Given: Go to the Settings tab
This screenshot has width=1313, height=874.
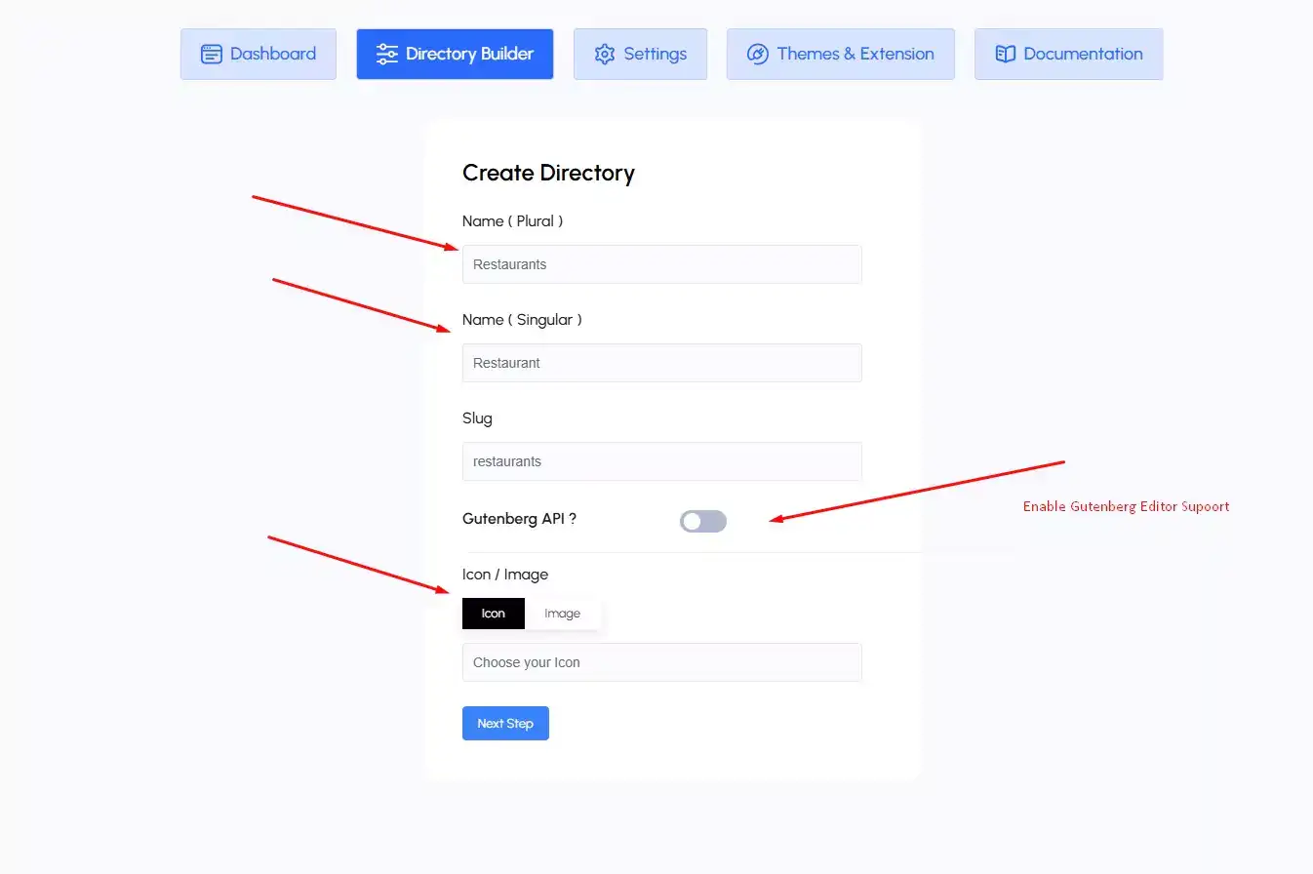Looking at the screenshot, I should click(x=640, y=54).
